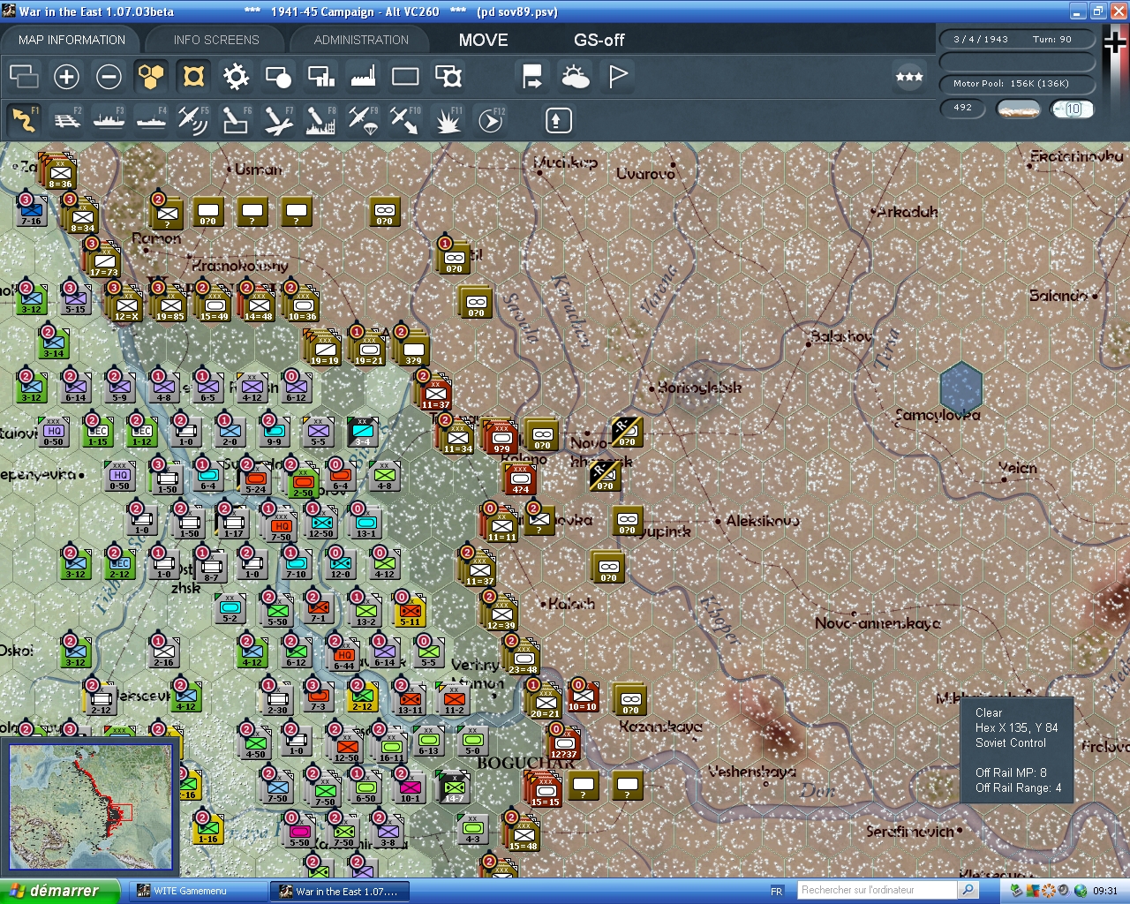
Task: Toggle the highlighted yellow square-frame map button
Action: click(x=193, y=77)
